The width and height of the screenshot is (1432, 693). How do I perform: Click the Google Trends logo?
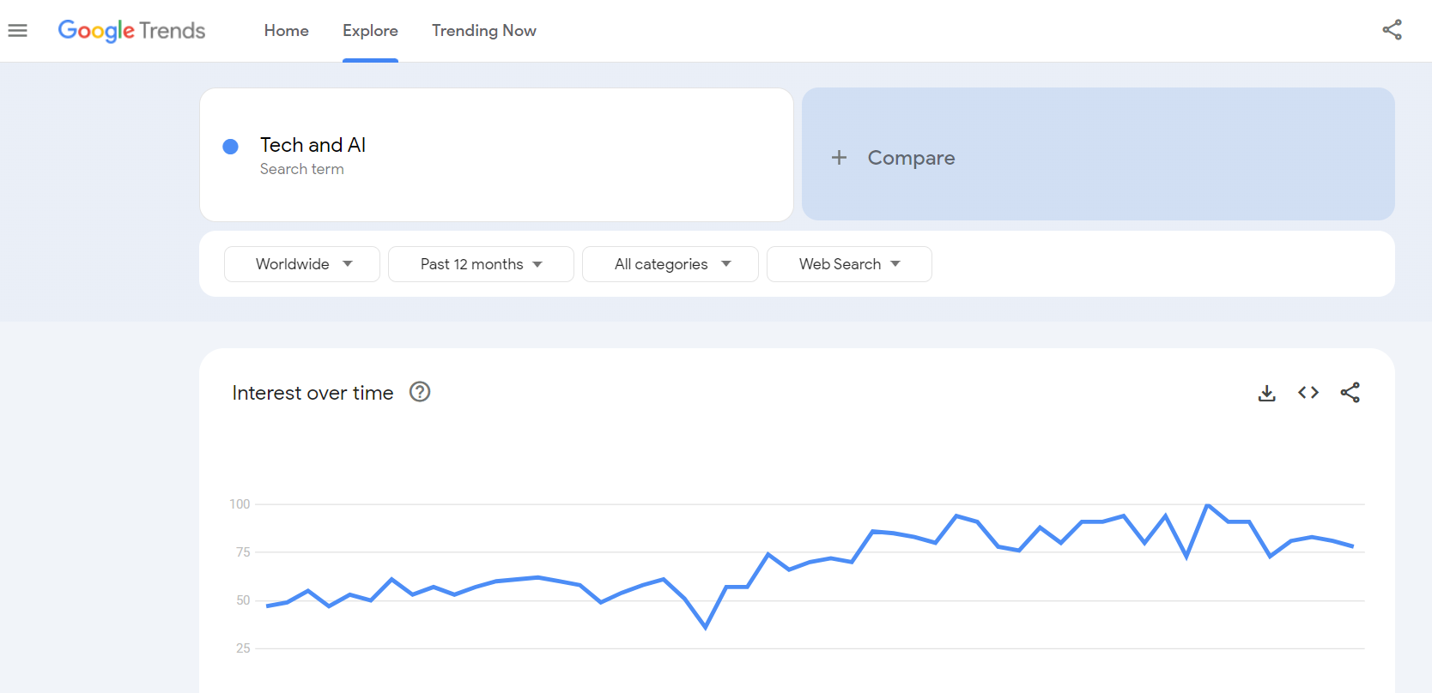click(x=131, y=31)
